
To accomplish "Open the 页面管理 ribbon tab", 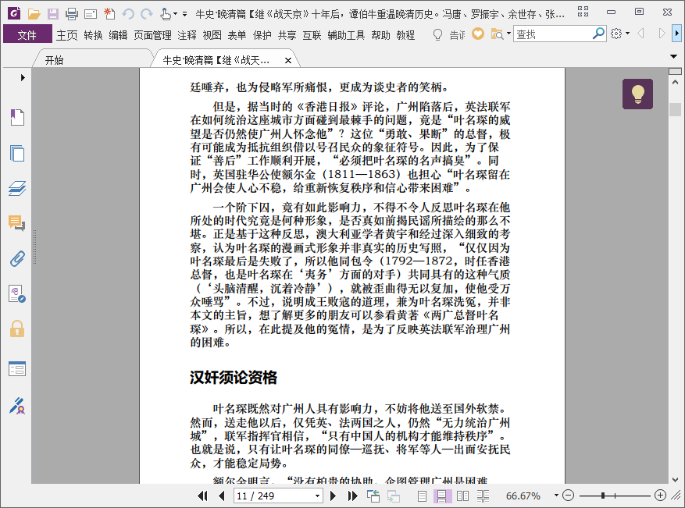I will coord(152,35).
